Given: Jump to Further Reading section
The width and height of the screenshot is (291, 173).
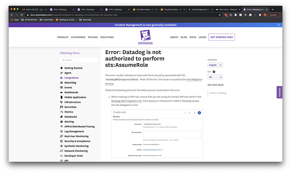Looking at the screenshot, I should [x=218, y=93].
